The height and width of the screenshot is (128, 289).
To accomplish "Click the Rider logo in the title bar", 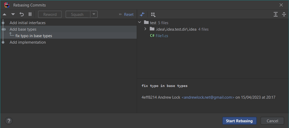I will [7, 5].
